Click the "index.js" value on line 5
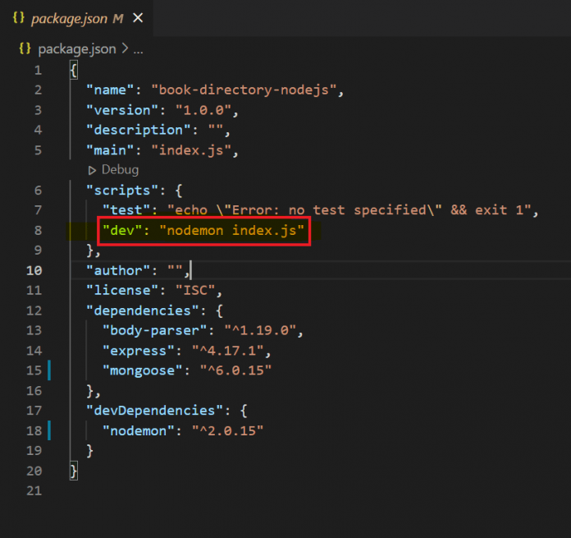The width and height of the screenshot is (571, 538). pos(191,150)
